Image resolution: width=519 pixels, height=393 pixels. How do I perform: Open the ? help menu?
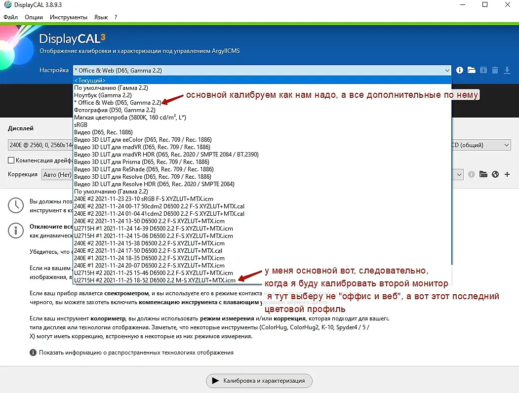click(x=116, y=17)
